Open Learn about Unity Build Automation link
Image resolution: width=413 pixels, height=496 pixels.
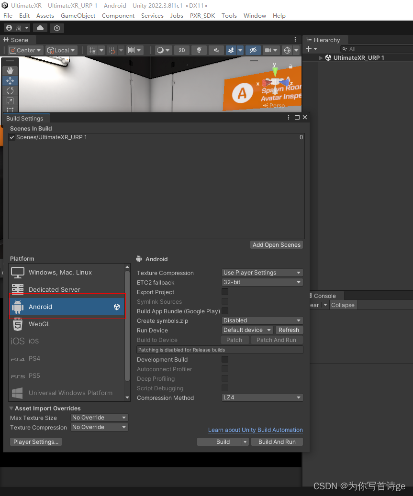[256, 430]
